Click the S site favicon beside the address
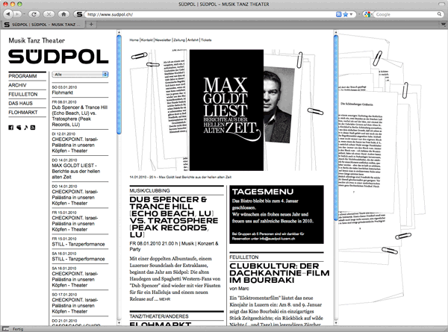This screenshot has width=448, height=332. 79,14
